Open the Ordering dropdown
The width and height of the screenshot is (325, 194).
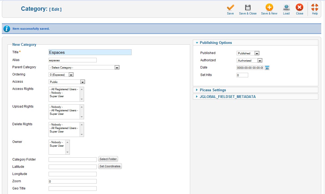pos(61,75)
